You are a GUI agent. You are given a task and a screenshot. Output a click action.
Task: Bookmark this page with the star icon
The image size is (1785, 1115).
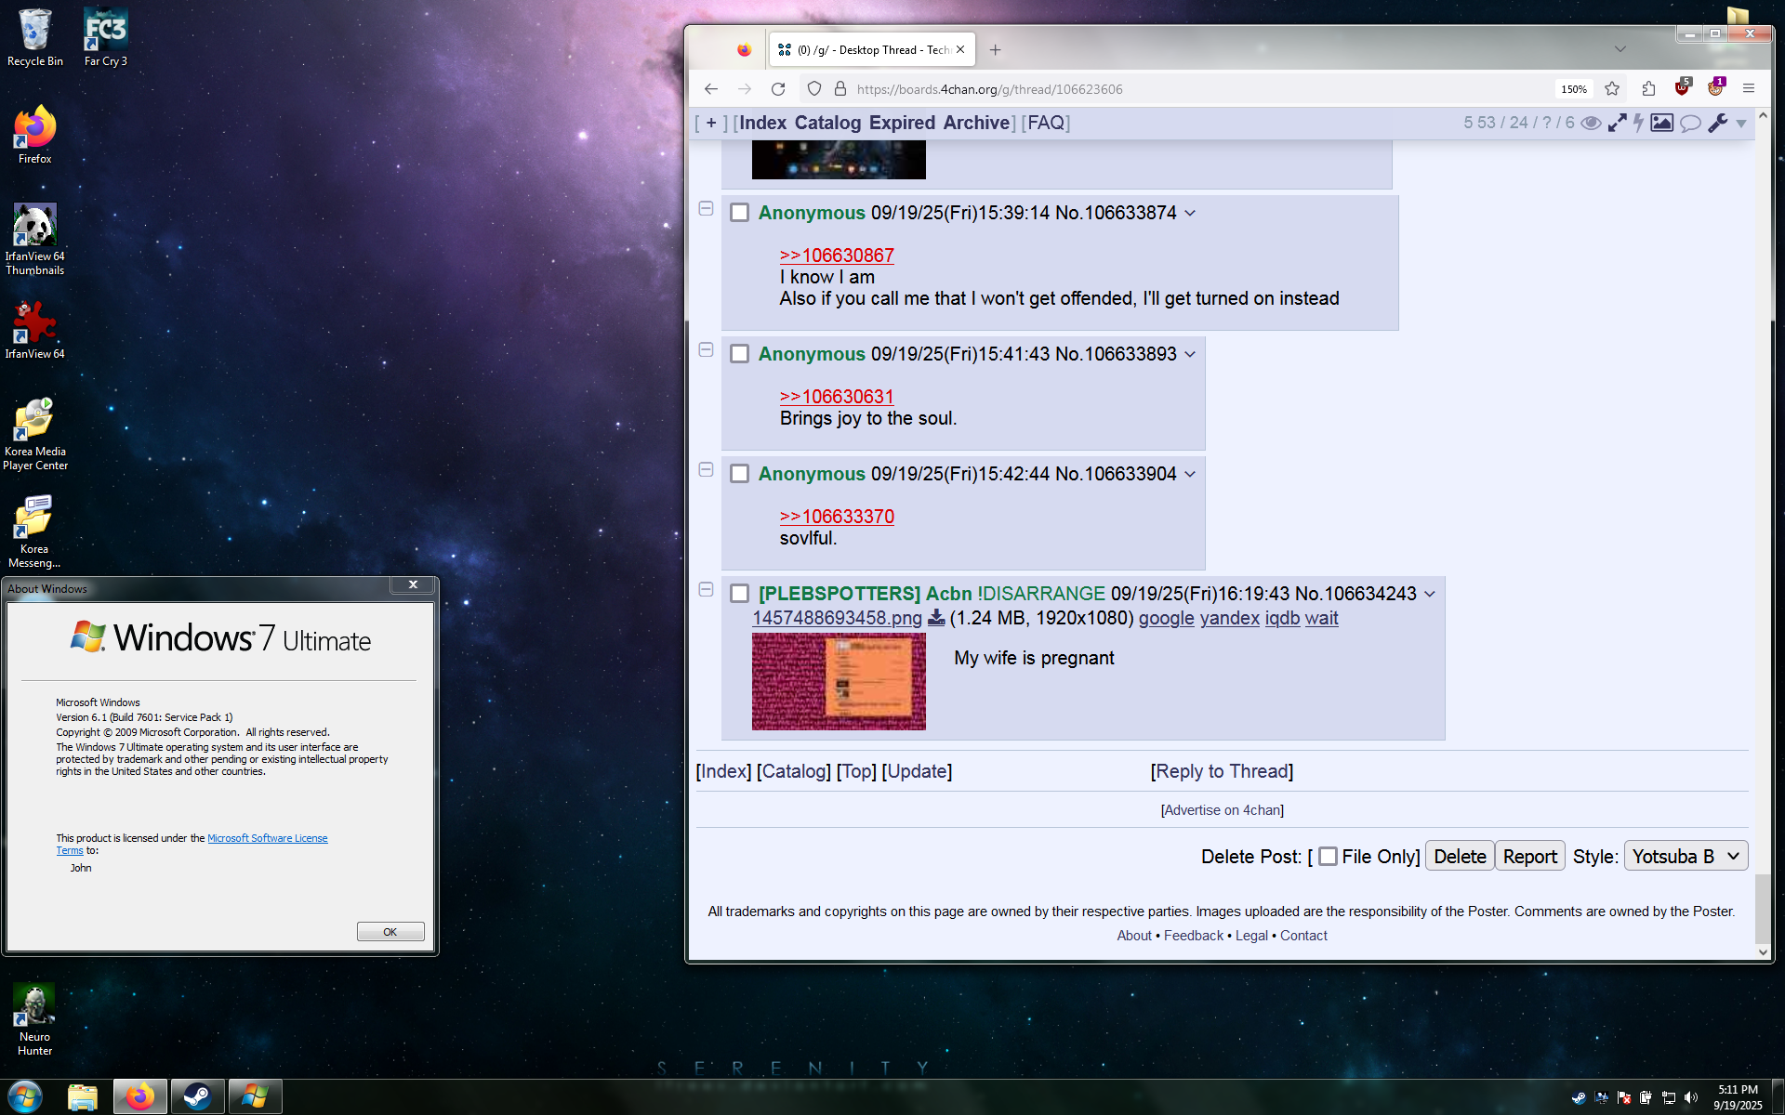(x=1612, y=88)
